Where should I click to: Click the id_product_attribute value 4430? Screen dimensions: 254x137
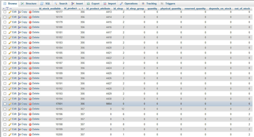pyautogui.click(x=109, y=99)
